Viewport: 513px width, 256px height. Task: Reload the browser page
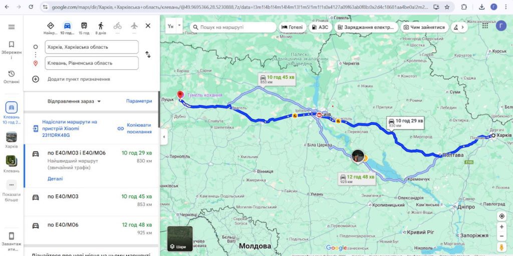(x=31, y=7)
